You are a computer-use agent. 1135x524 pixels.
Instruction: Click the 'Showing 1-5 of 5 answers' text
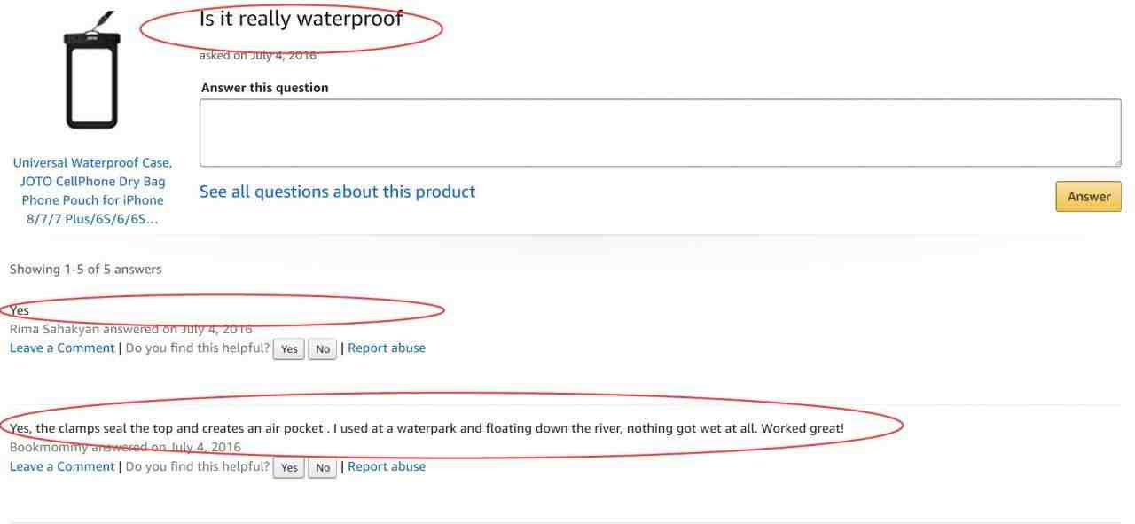click(86, 270)
